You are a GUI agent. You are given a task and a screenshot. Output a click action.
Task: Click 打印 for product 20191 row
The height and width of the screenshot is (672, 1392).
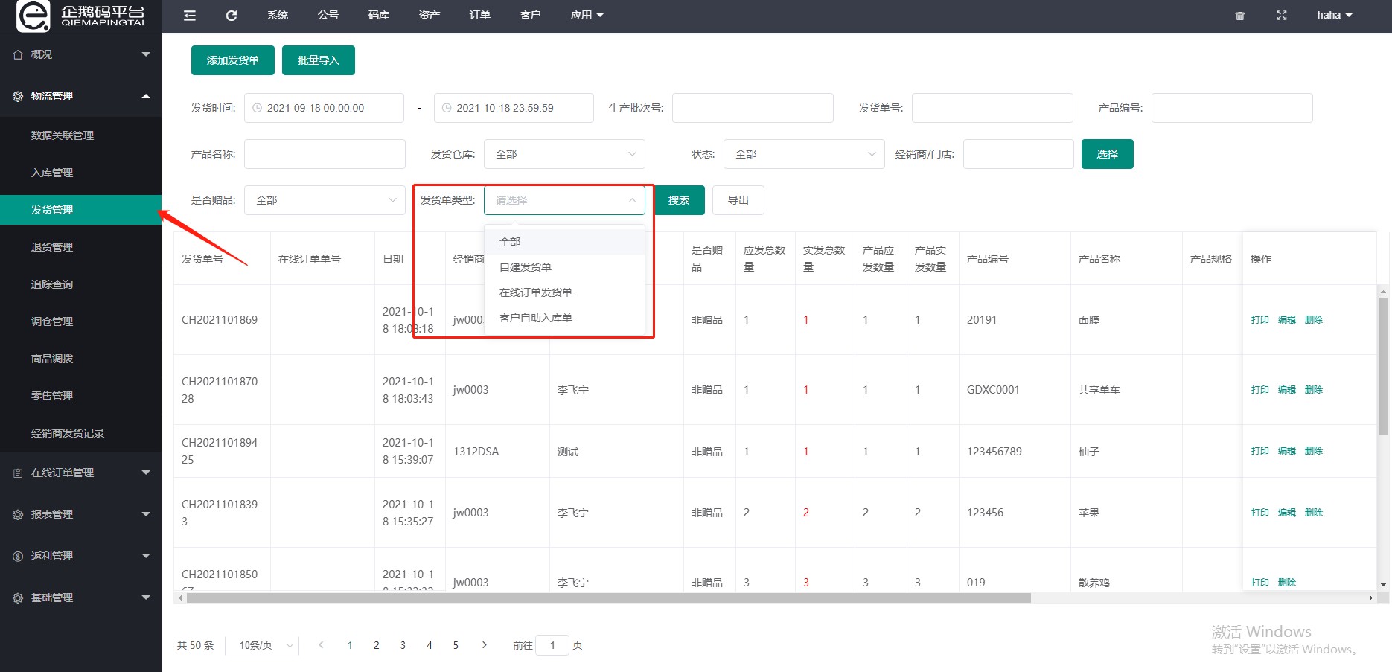(1260, 320)
